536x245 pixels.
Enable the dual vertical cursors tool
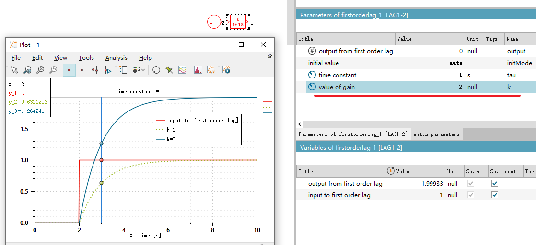click(95, 70)
